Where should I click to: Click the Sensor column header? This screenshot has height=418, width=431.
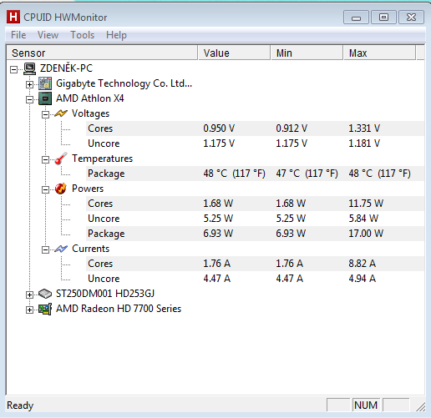pyautogui.click(x=102, y=53)
